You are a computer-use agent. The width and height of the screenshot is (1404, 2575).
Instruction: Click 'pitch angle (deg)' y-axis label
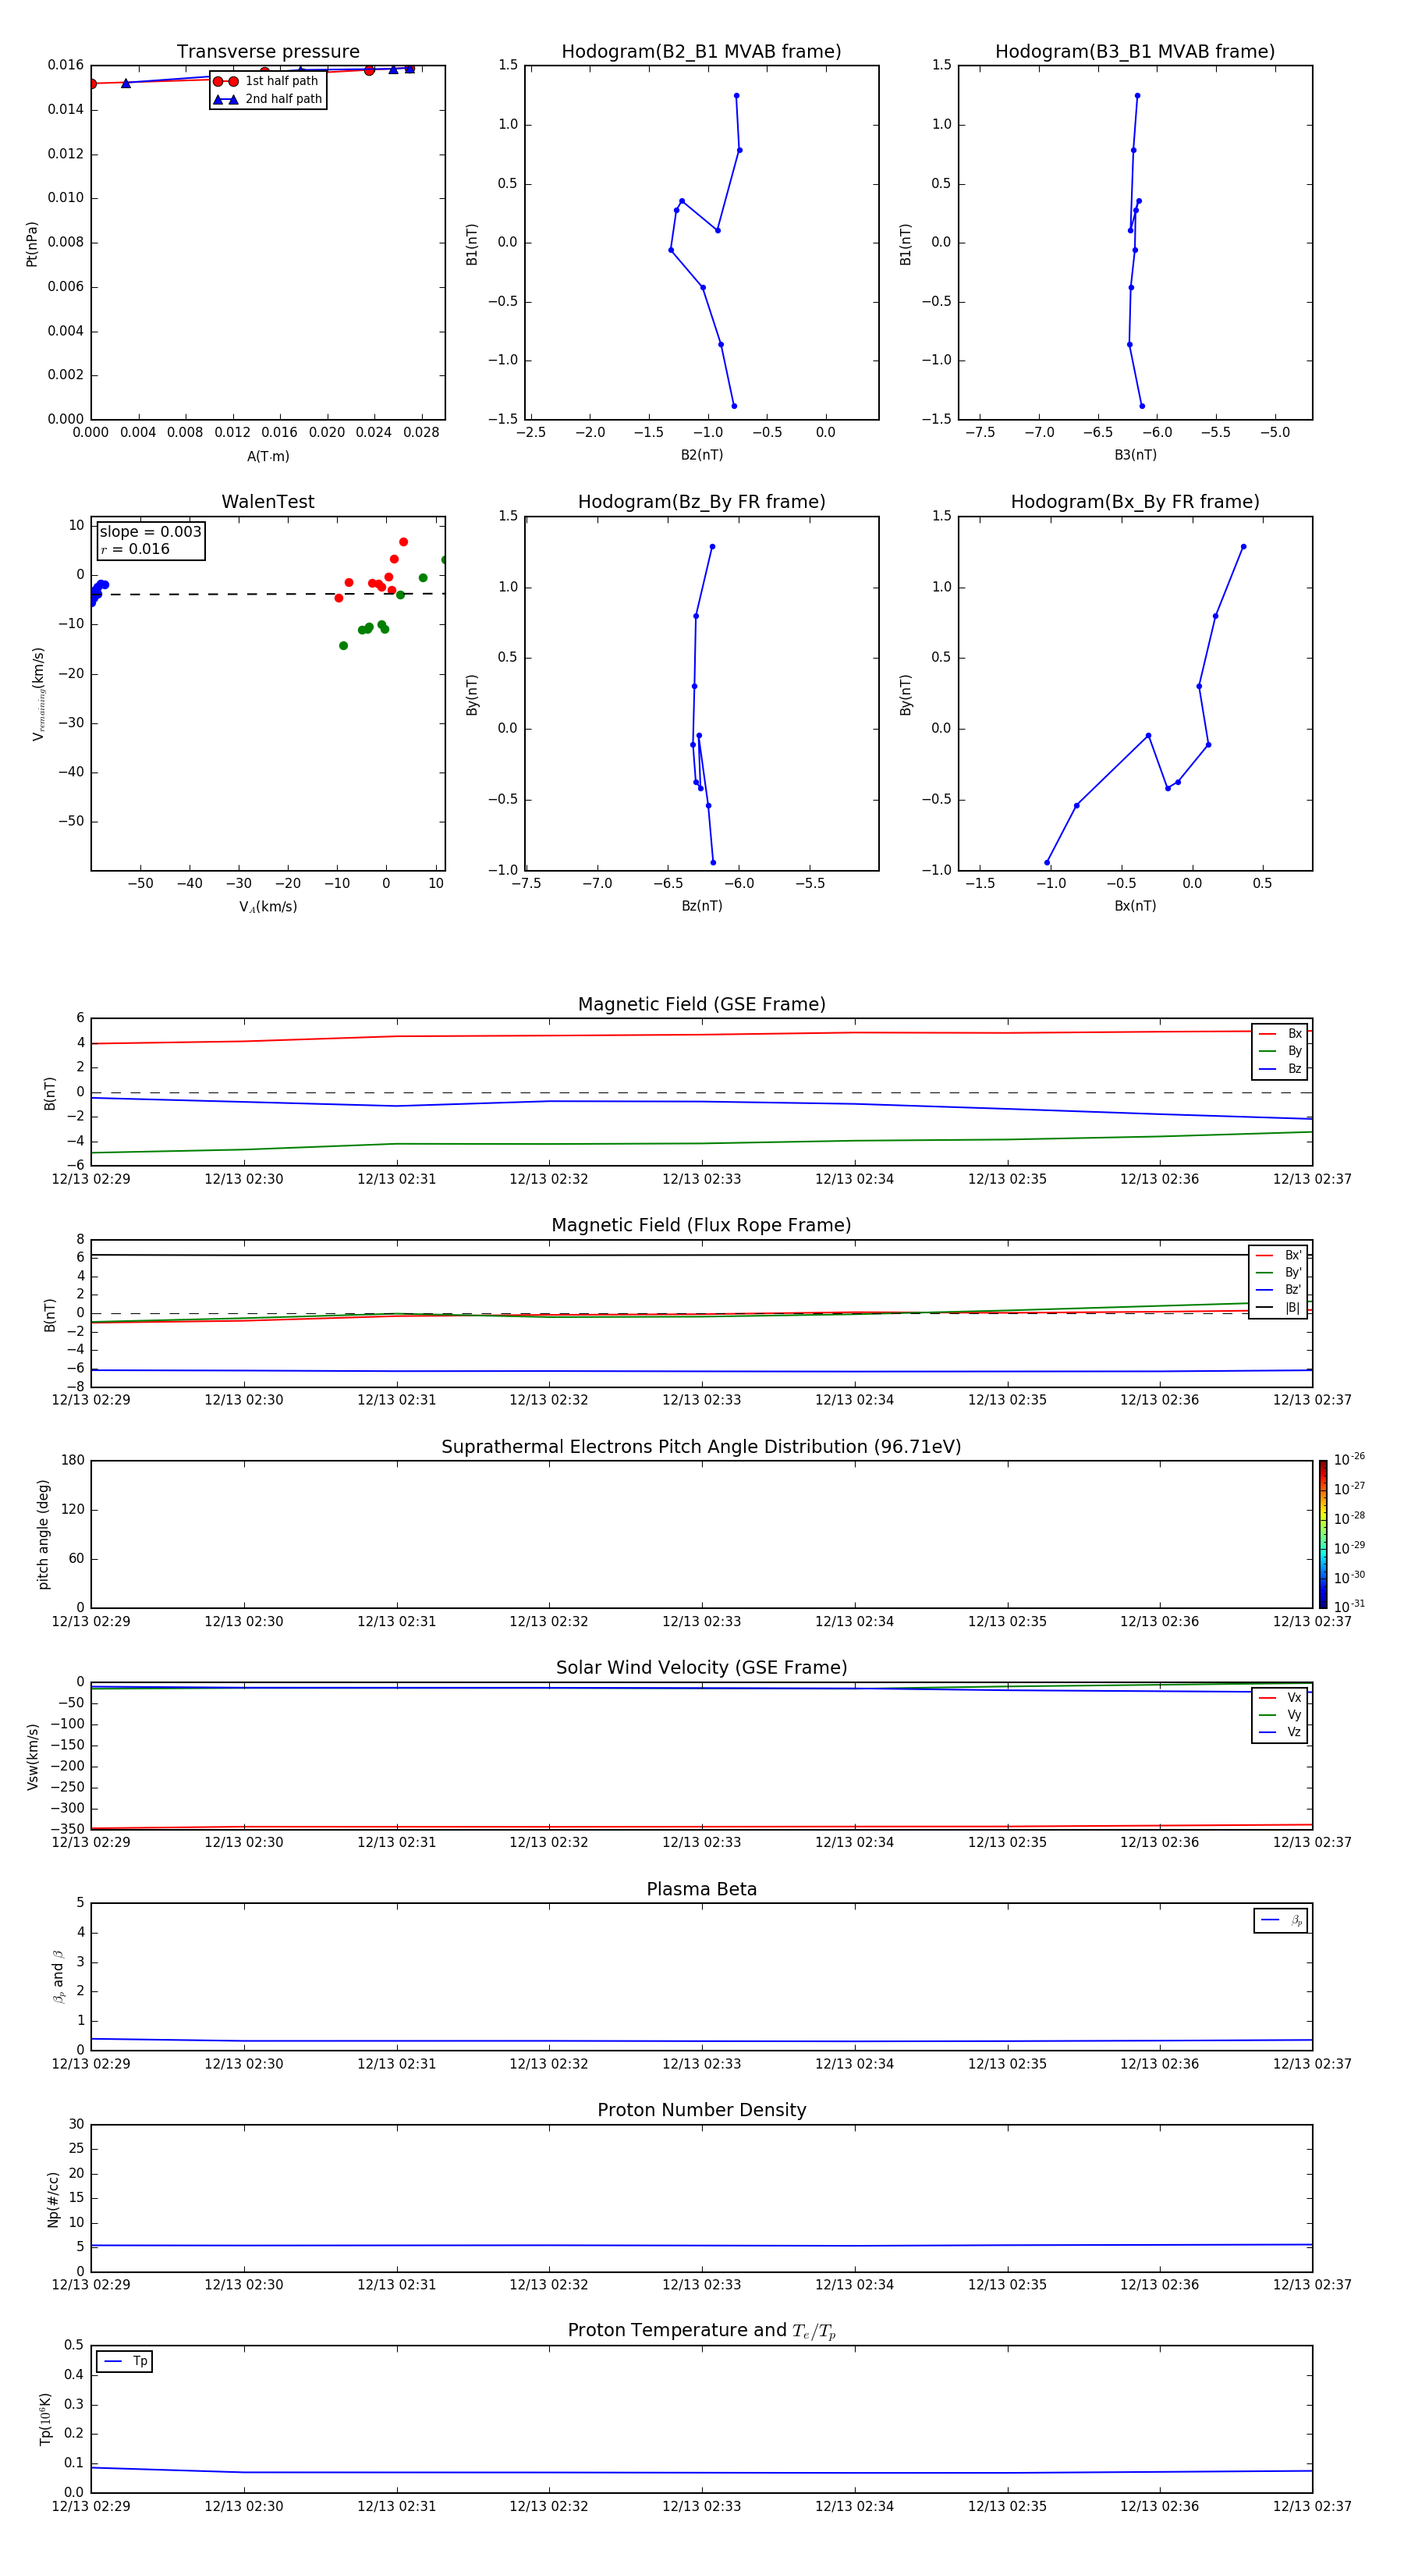point(44,1534)
